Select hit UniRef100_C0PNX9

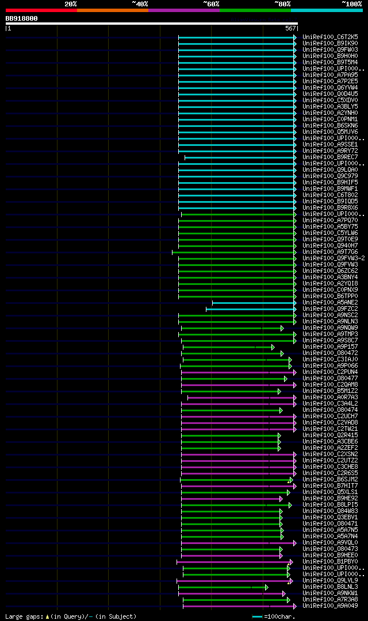pos(330,290)
